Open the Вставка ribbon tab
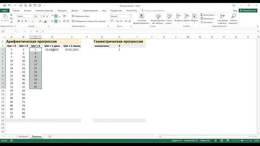Viewport: 260px width, 146px height. tap(28, 11)
